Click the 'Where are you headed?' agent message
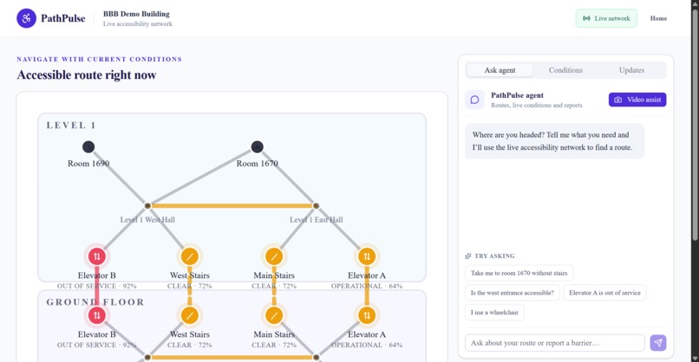699x362 pixels. point(554,141)
